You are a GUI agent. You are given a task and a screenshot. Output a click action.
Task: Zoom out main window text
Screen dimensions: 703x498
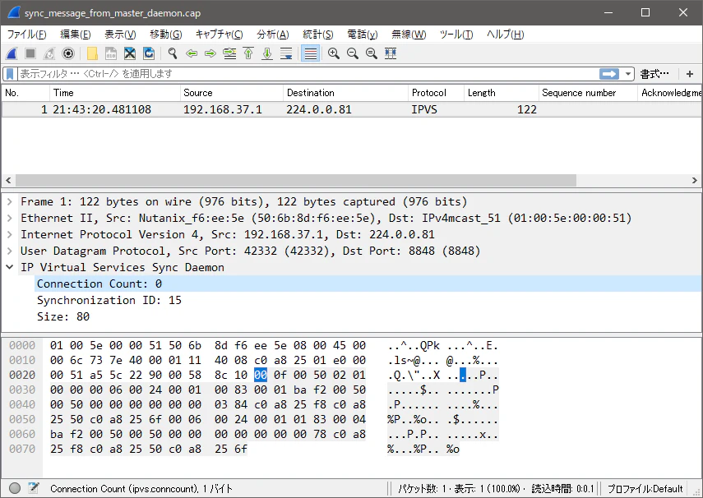(353, 53)
